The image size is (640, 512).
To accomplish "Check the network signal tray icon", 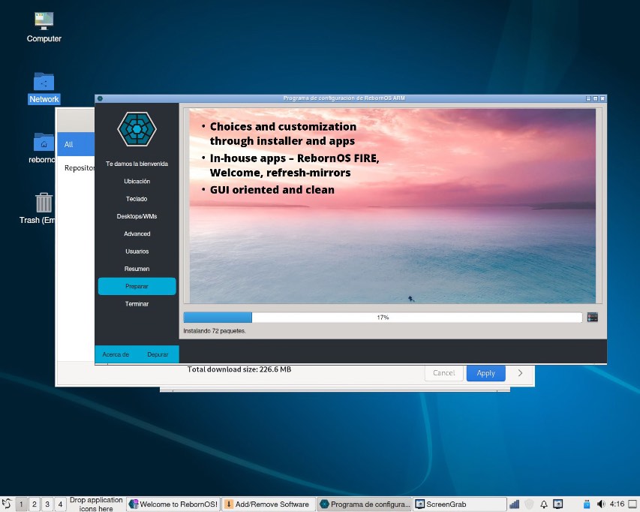I will (x=515, y=504).
